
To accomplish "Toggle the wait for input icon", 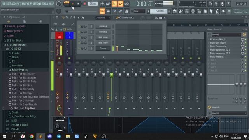I will coord(108,3).
